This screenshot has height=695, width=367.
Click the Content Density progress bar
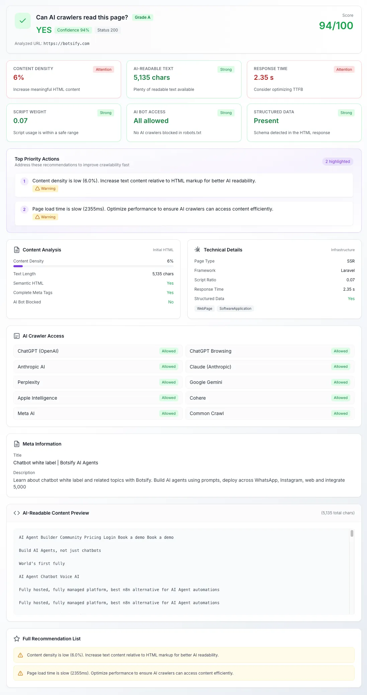click(93, 266)
